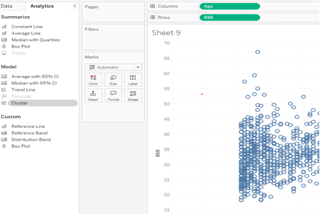Click the Constant Line icon

coord(4,27)
